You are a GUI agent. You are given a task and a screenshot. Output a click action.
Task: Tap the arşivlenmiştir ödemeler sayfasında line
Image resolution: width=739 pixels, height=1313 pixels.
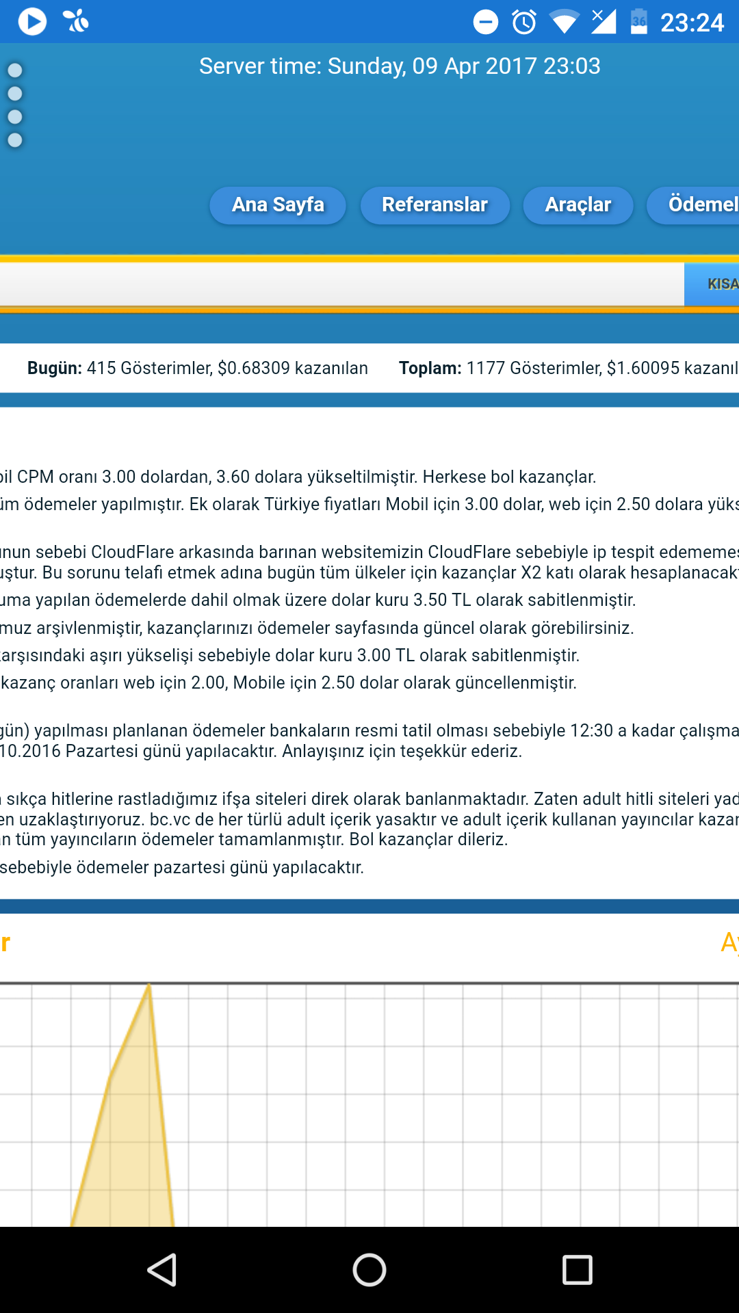pos(317,628)
